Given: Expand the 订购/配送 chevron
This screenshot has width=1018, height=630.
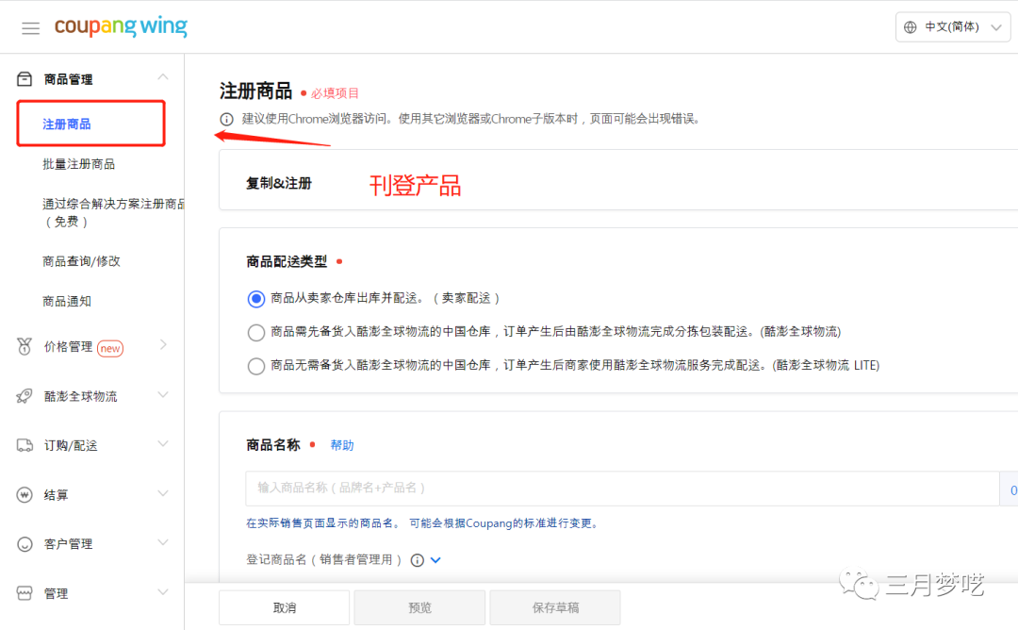Looking at the screenshot, I should click(x=163, y=444).
